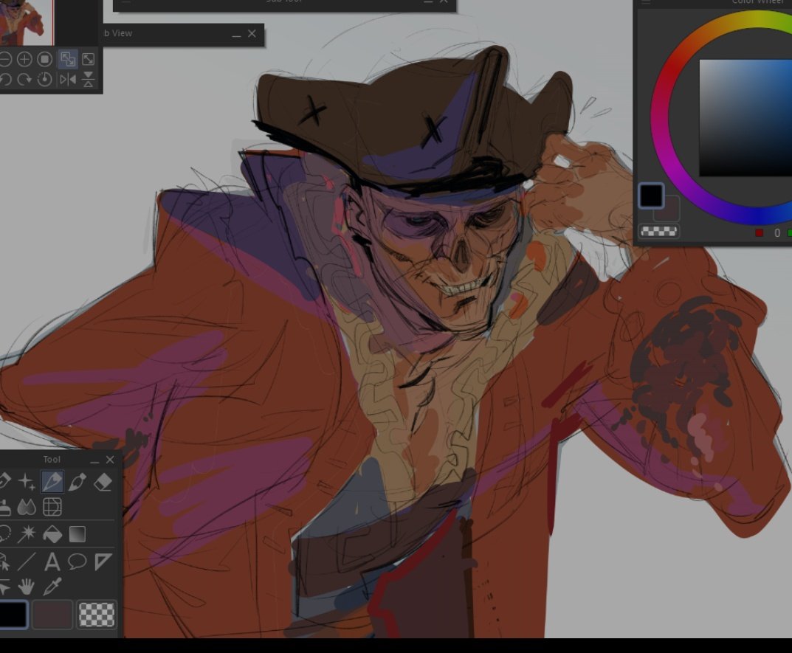This screenshot has height=653, width=792.
Task: Switch to the Color Wheel tab
Action: [755, 3]
